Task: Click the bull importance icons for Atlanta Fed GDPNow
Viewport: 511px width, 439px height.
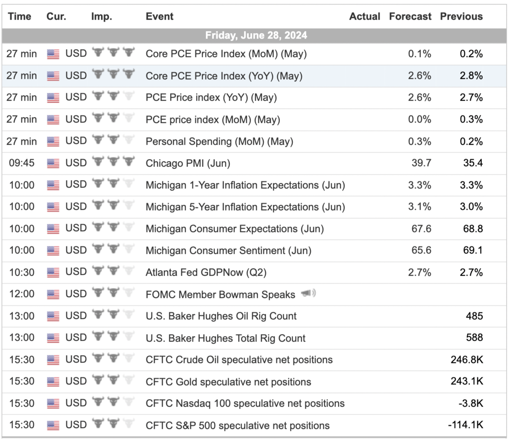Action: click(113, 271)
